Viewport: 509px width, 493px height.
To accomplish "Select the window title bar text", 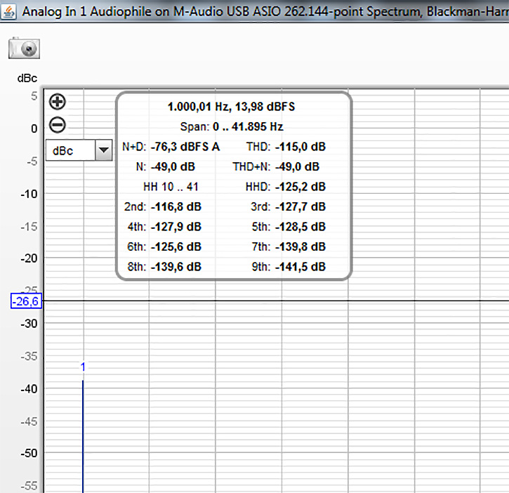I will coord(265,12).
